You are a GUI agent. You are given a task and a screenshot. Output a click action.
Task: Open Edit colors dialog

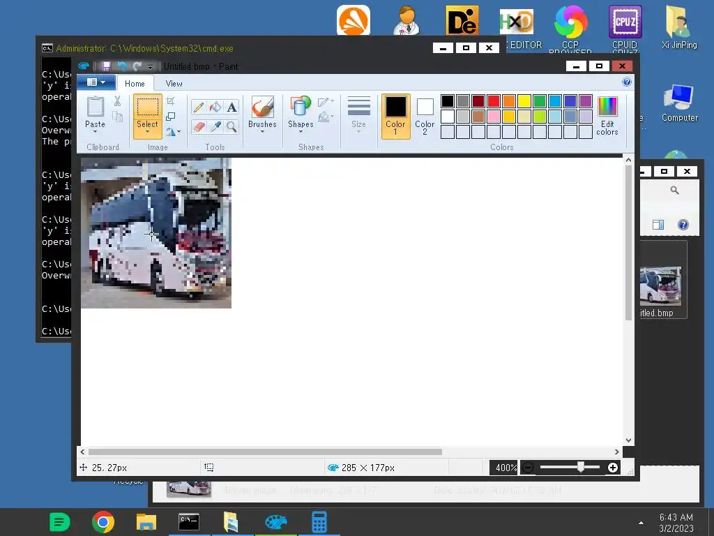pyautogui.click(x=607, y=117)
